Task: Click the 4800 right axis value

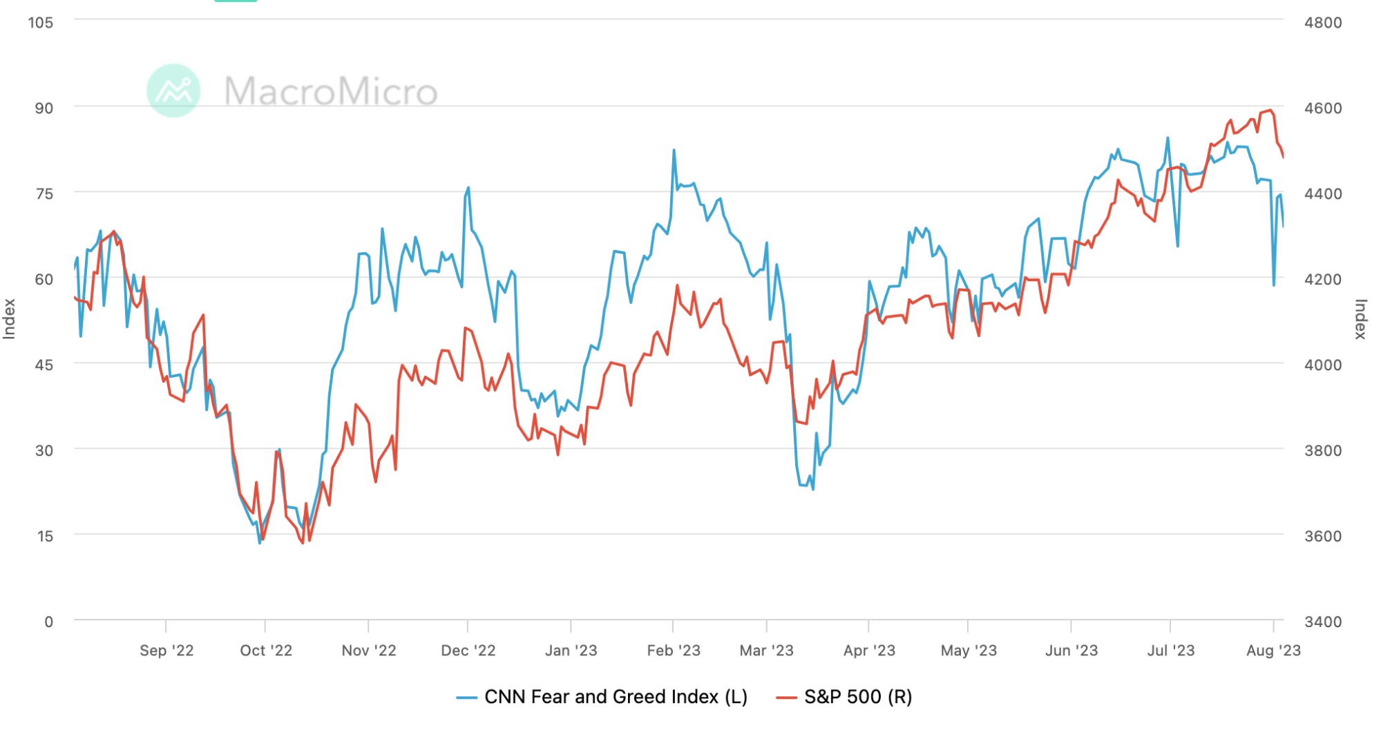Action: [1323, 23]
